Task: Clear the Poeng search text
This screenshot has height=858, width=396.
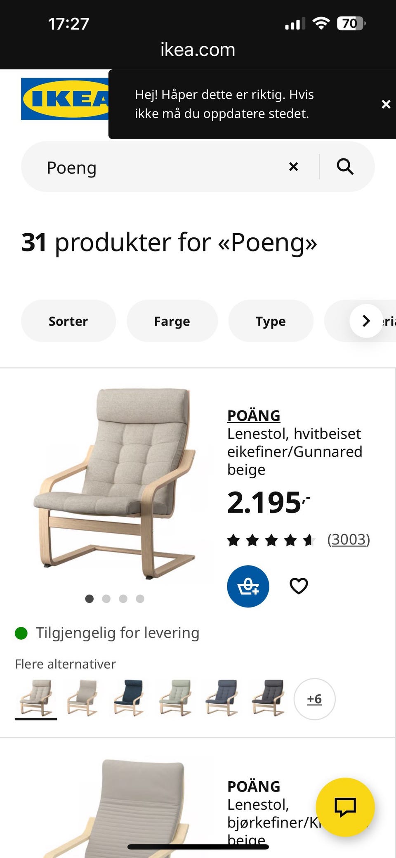Action: [x=293, y=167]
